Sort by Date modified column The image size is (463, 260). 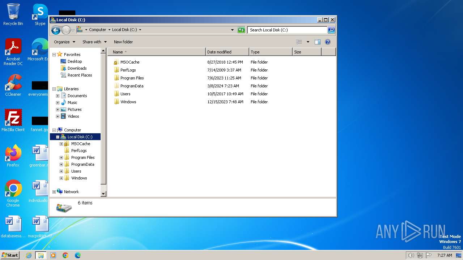[x=227, y=52]
